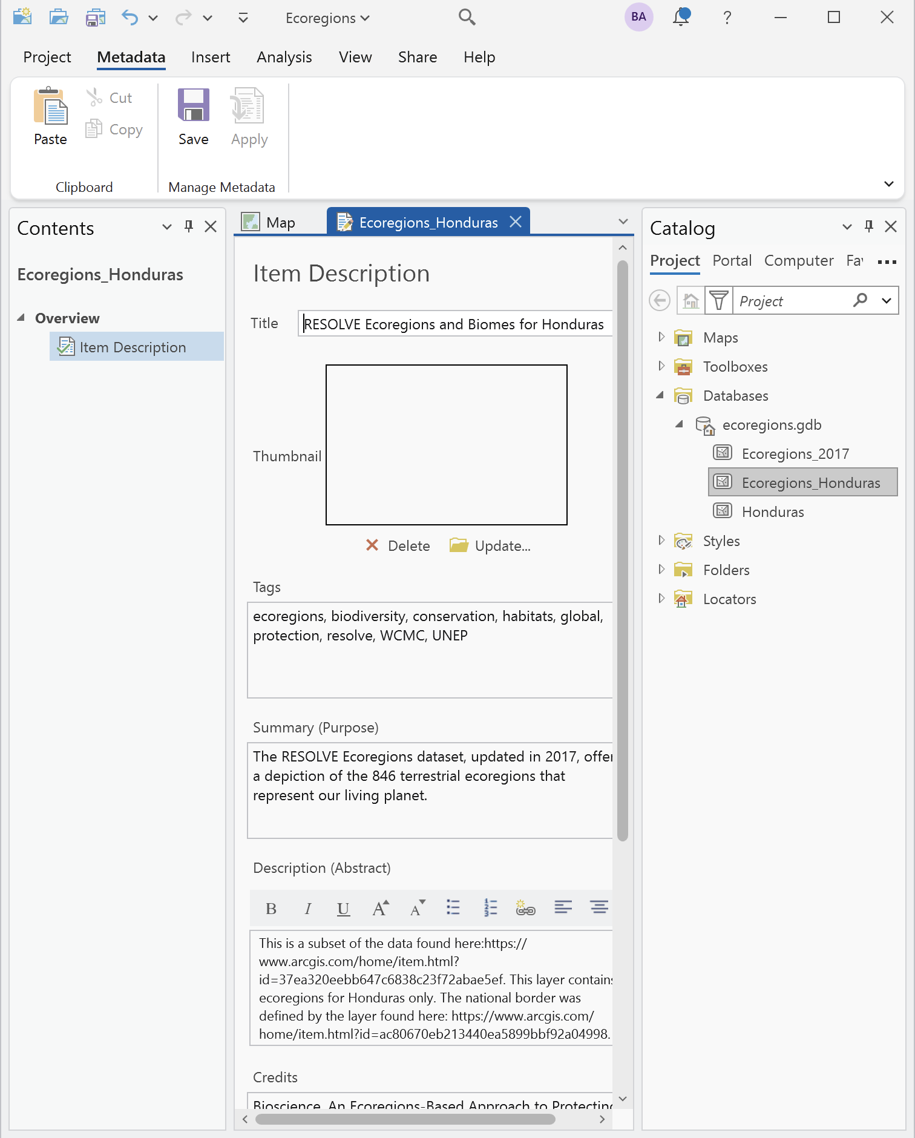The image size is (915, 1138).
Task: Click the numbered list icon
Action: pos(490,907)
